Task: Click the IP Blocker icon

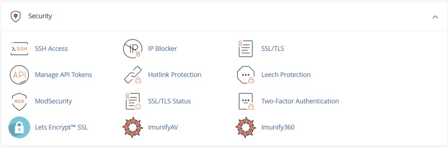Action: (132, 48)
